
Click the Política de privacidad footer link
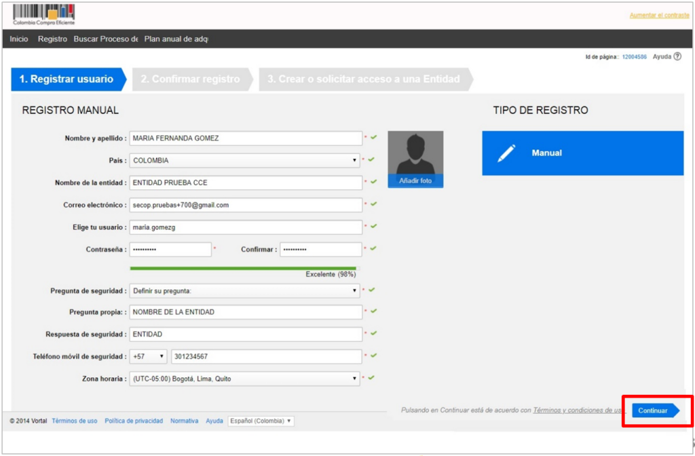134,421
